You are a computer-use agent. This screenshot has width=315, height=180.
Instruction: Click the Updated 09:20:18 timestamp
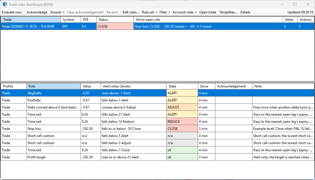click(300, 12)
